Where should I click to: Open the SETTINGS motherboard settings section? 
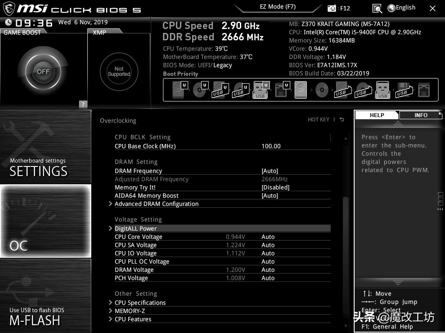pos(46,147)
